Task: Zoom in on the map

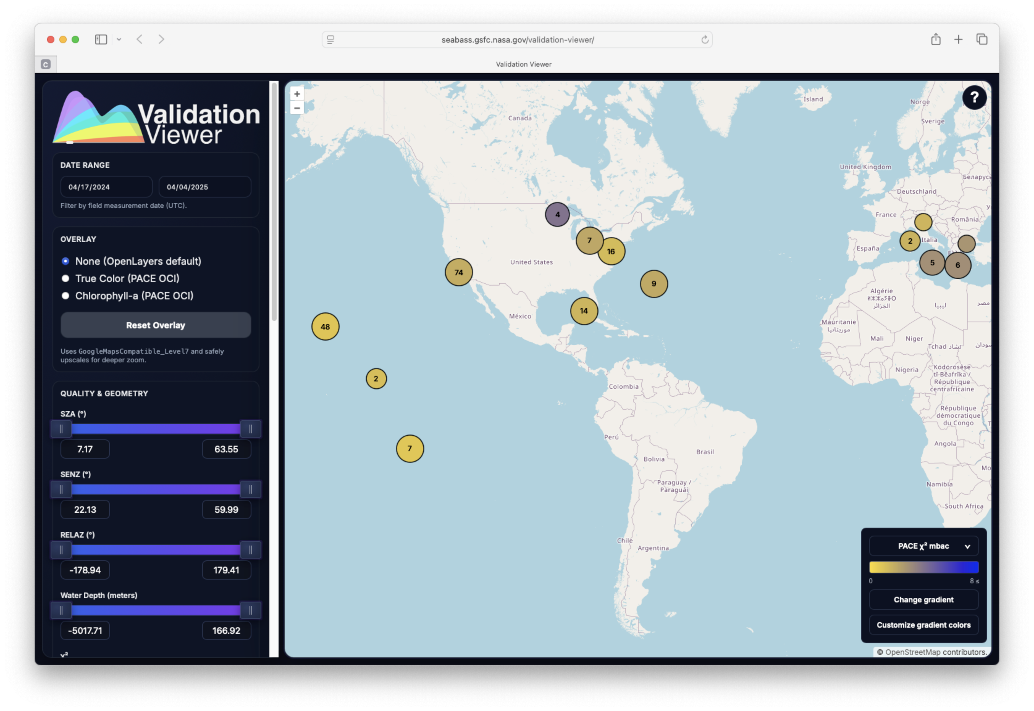Action: (x=296, y=94)
